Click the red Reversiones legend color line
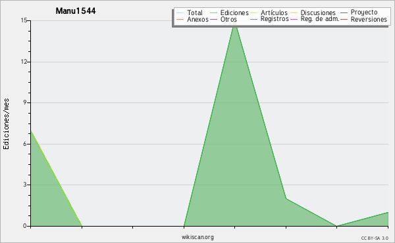 (344, 19)
